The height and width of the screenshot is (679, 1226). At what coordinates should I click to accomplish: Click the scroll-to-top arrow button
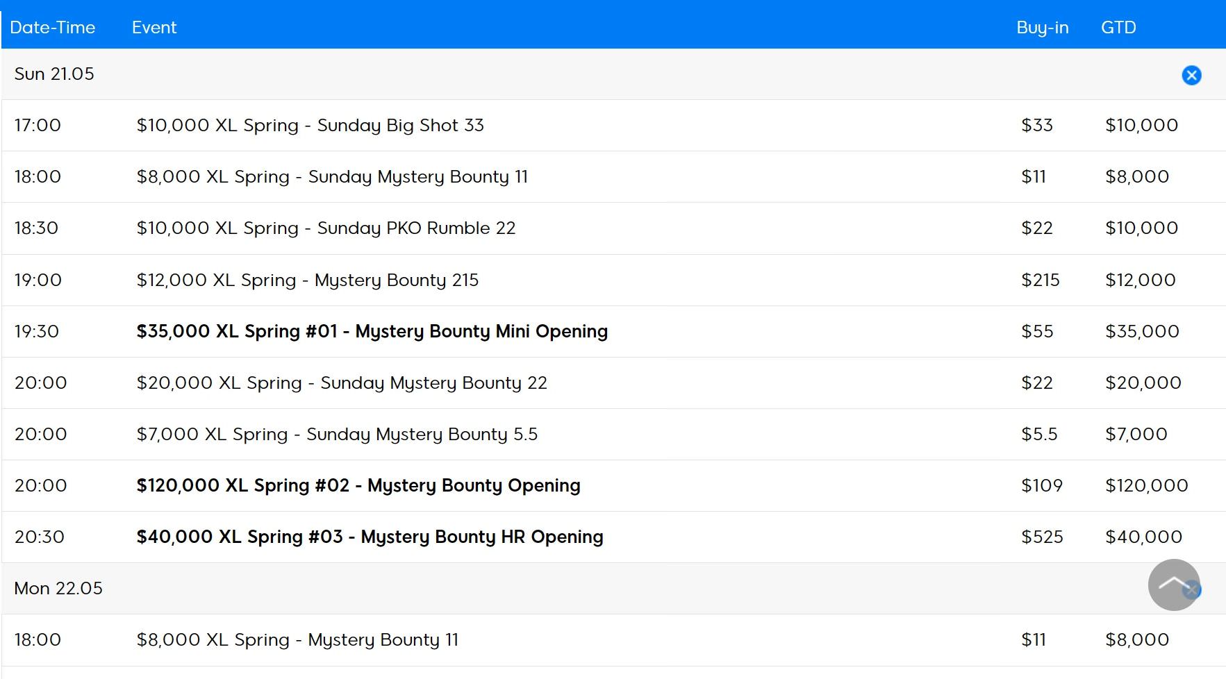[x=1173, y=585]
